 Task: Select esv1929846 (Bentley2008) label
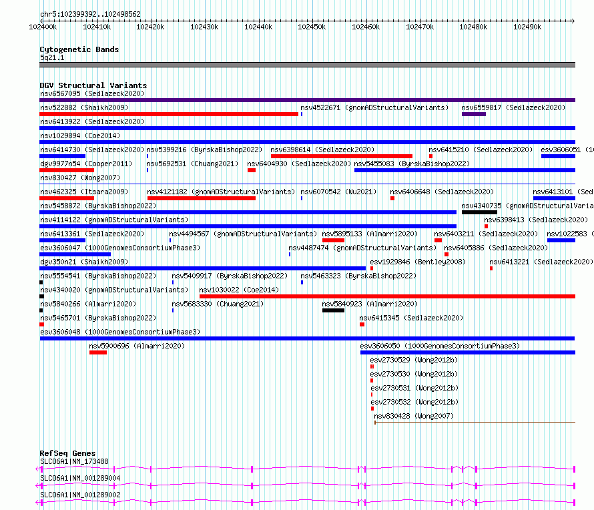click(417, 262)
